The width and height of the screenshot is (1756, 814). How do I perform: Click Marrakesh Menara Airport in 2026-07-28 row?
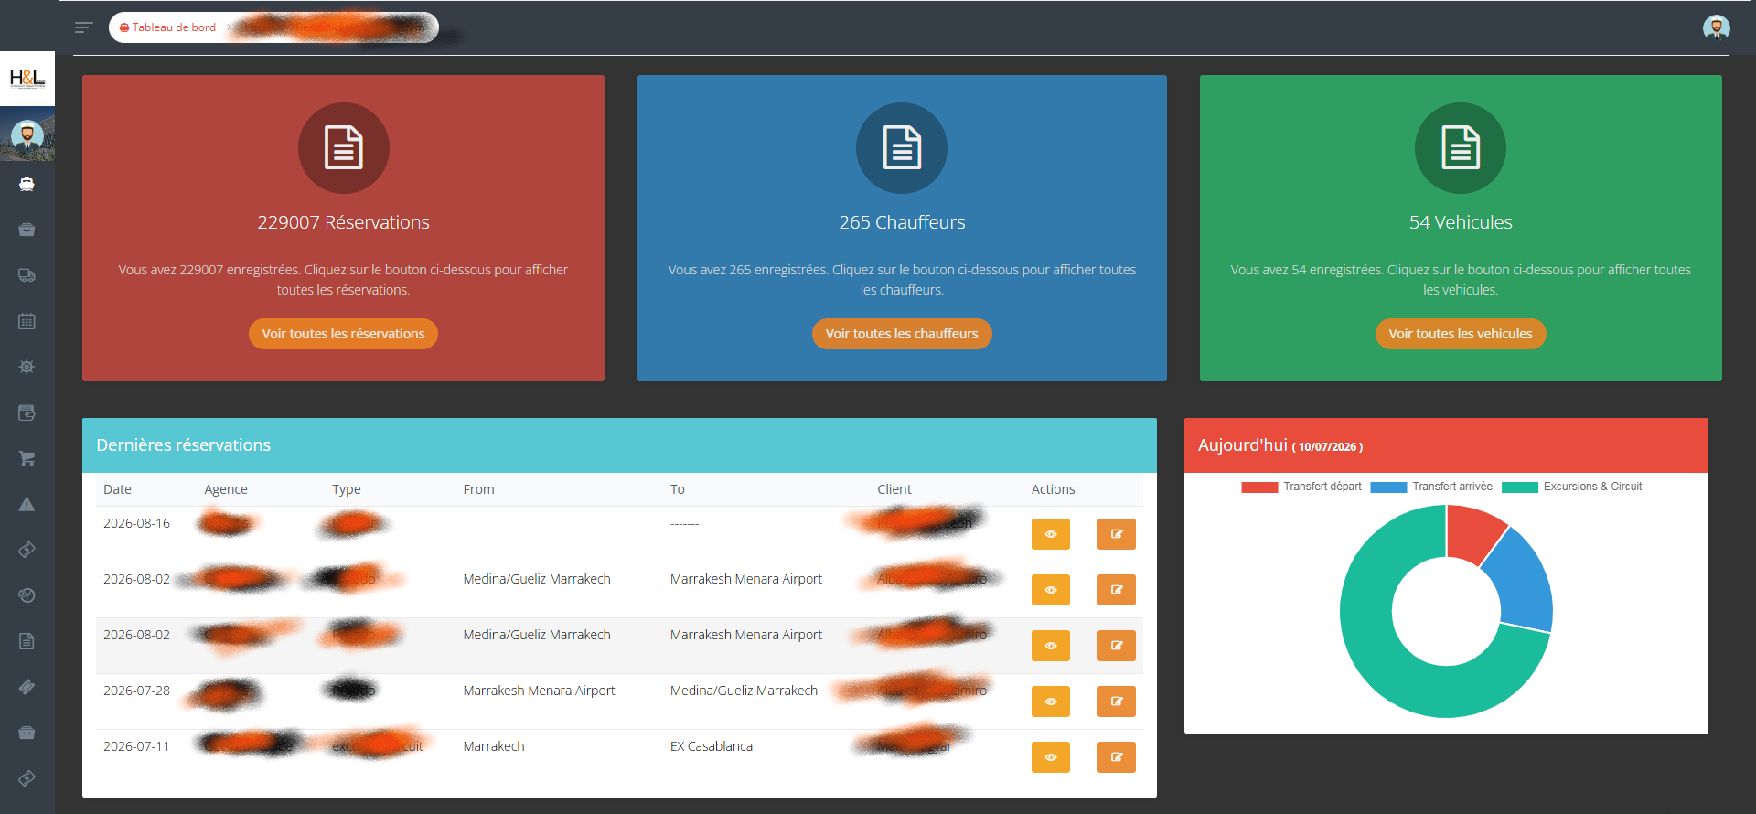539,691
